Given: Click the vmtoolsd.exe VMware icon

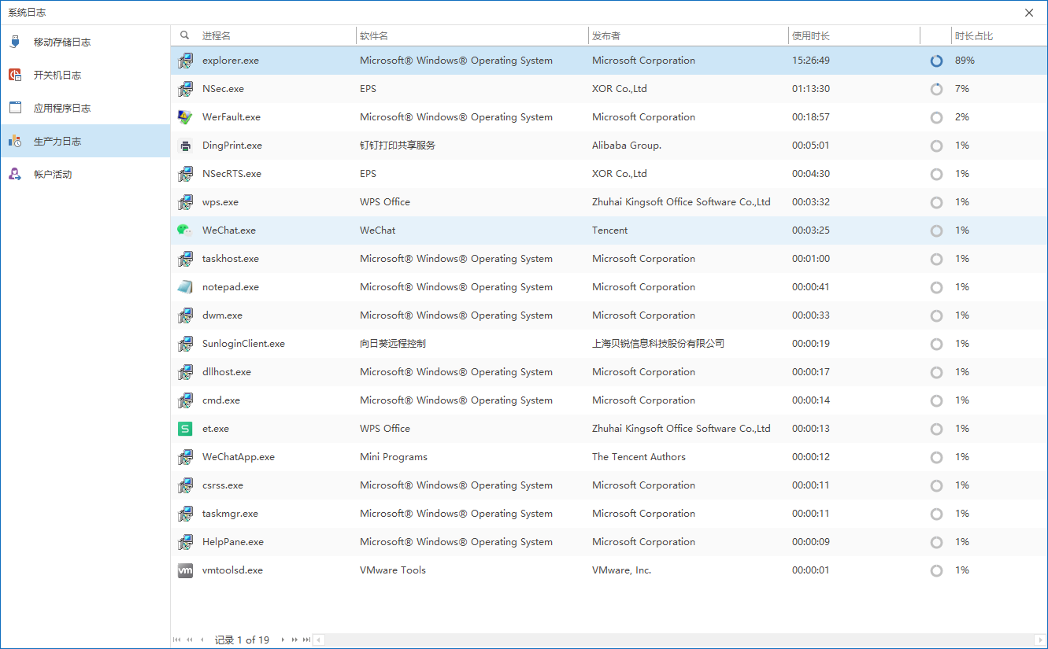Looking at the screenshot, I should [185, 570].
